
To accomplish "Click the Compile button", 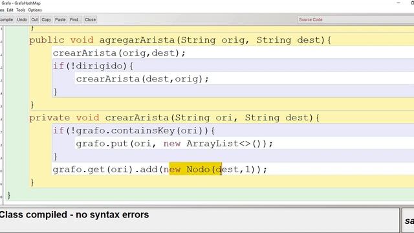I will [6, 19].
